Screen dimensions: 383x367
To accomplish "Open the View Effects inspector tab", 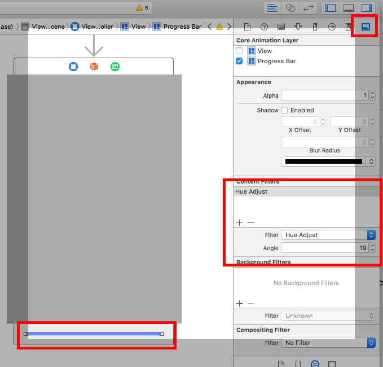I will click(x=366, y=27).
